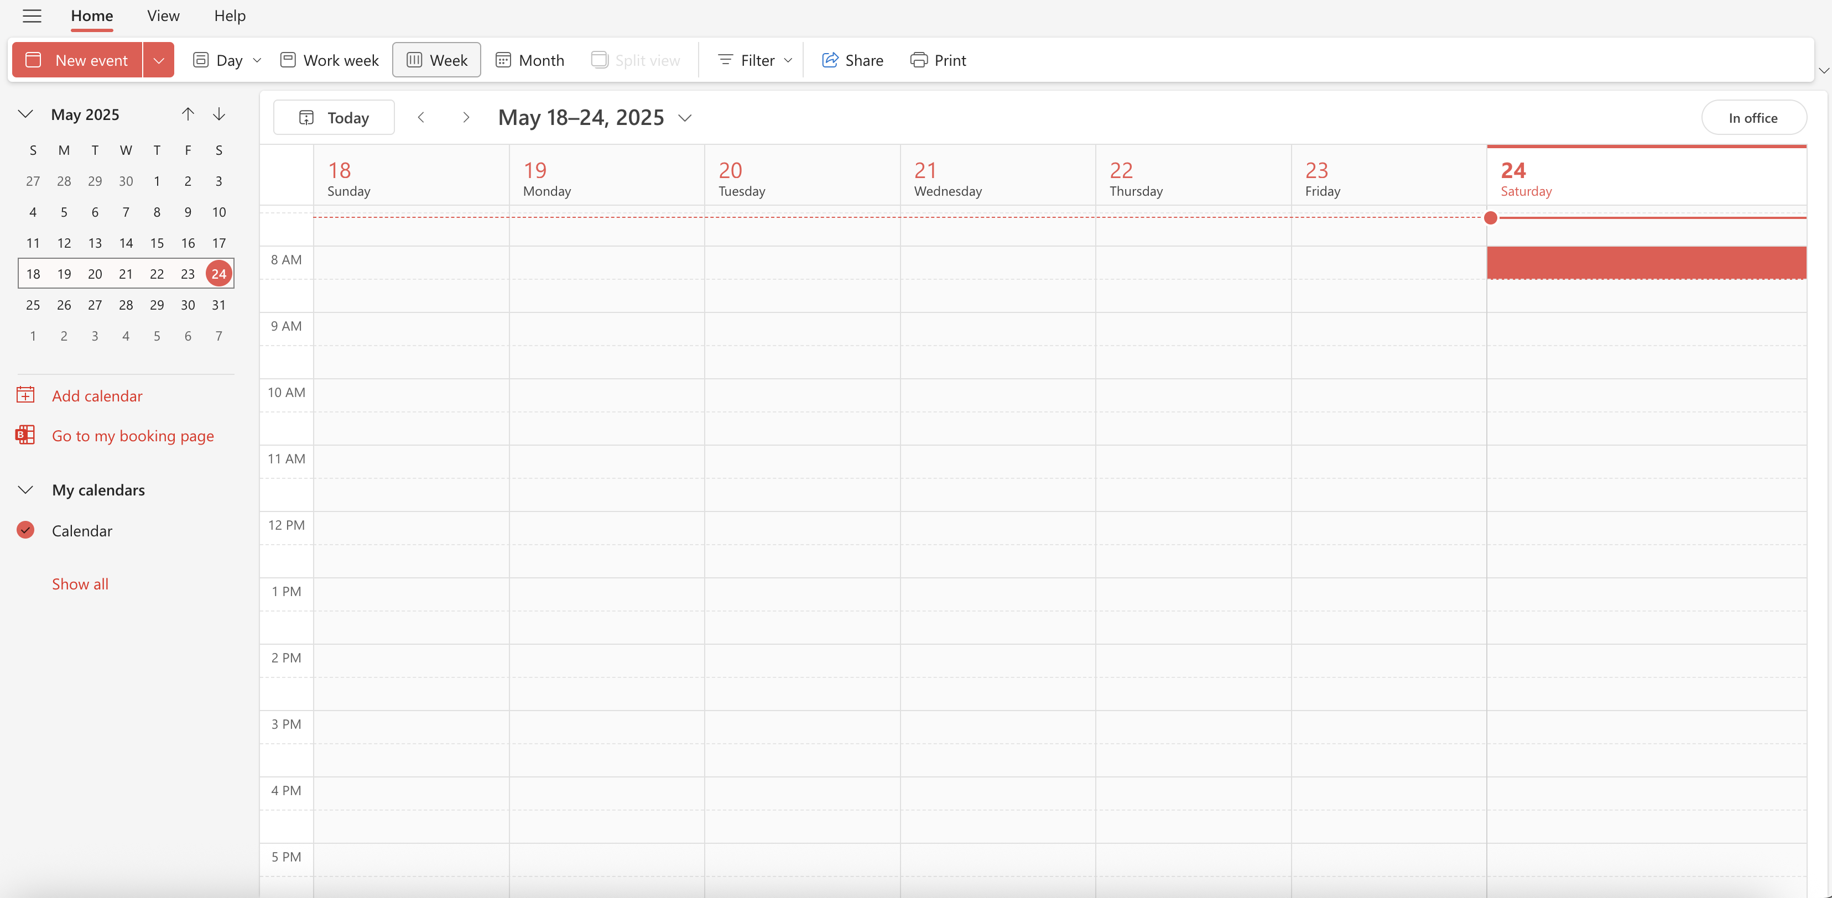
Task: Click the Bookings page icon
Action: 25,435
